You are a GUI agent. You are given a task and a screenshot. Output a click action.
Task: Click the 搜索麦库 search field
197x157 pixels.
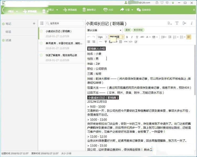point(65,23)
